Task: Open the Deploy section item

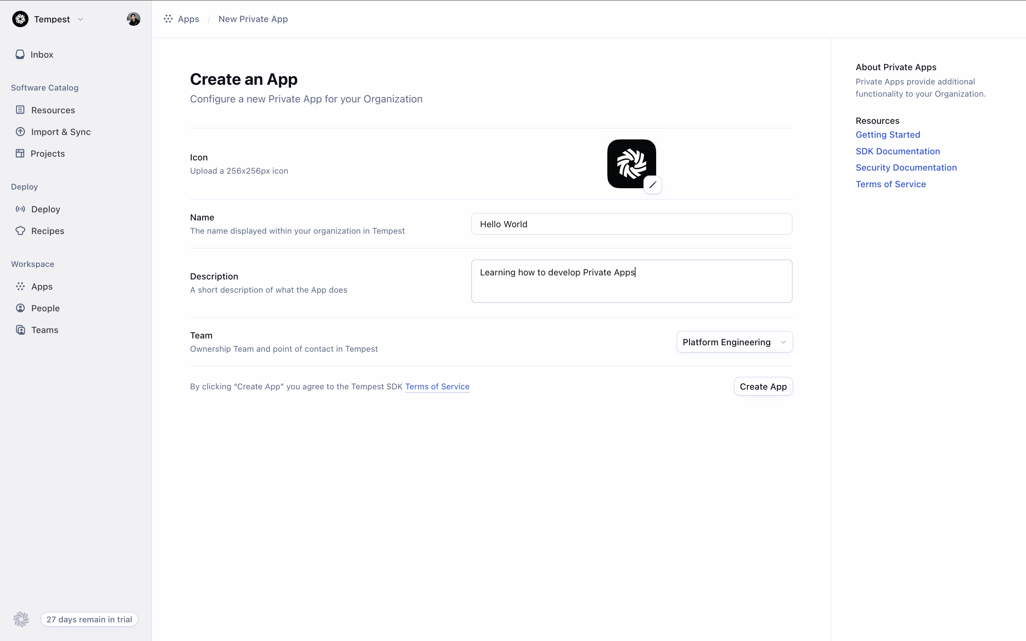Action: [45, 209]
